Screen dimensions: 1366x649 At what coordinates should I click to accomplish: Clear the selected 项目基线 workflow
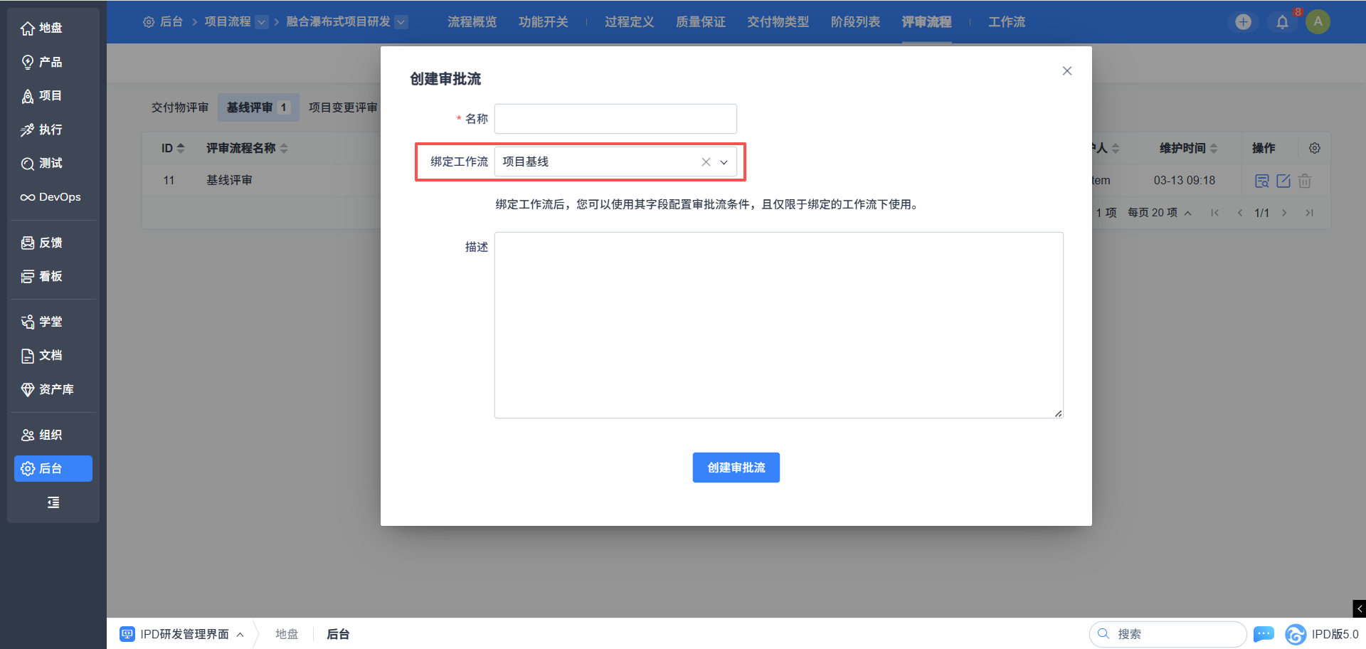coord(706,162)
